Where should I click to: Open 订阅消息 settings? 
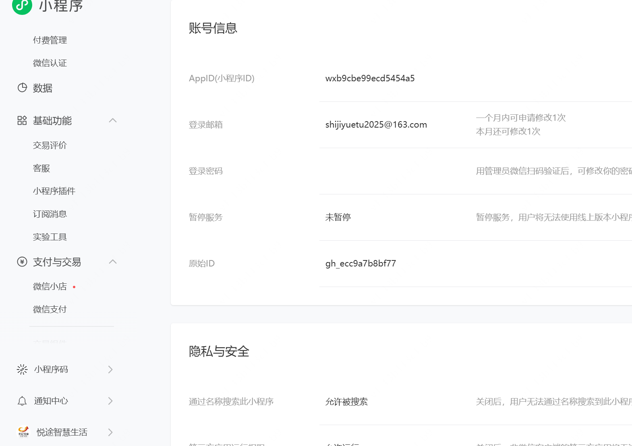(x=50, y=214)
